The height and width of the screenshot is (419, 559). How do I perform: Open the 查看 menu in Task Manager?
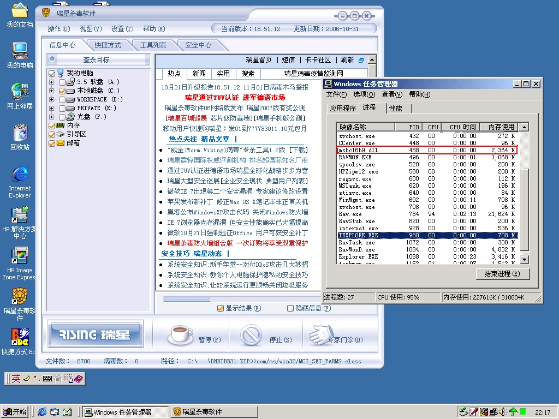point(392,94)
